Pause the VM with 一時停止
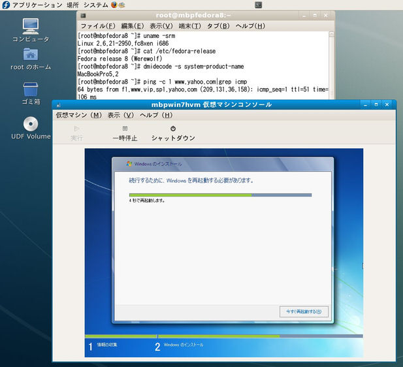Viewport: 403px width, 367px height. pyautogui.click(x=125, y=133)
